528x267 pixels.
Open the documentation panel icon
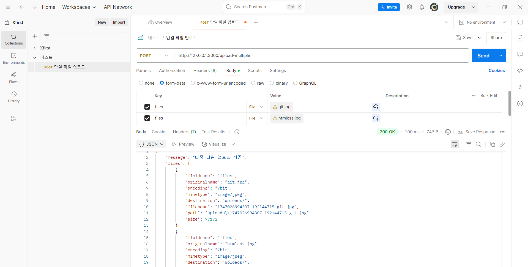(x=520, y=38)
